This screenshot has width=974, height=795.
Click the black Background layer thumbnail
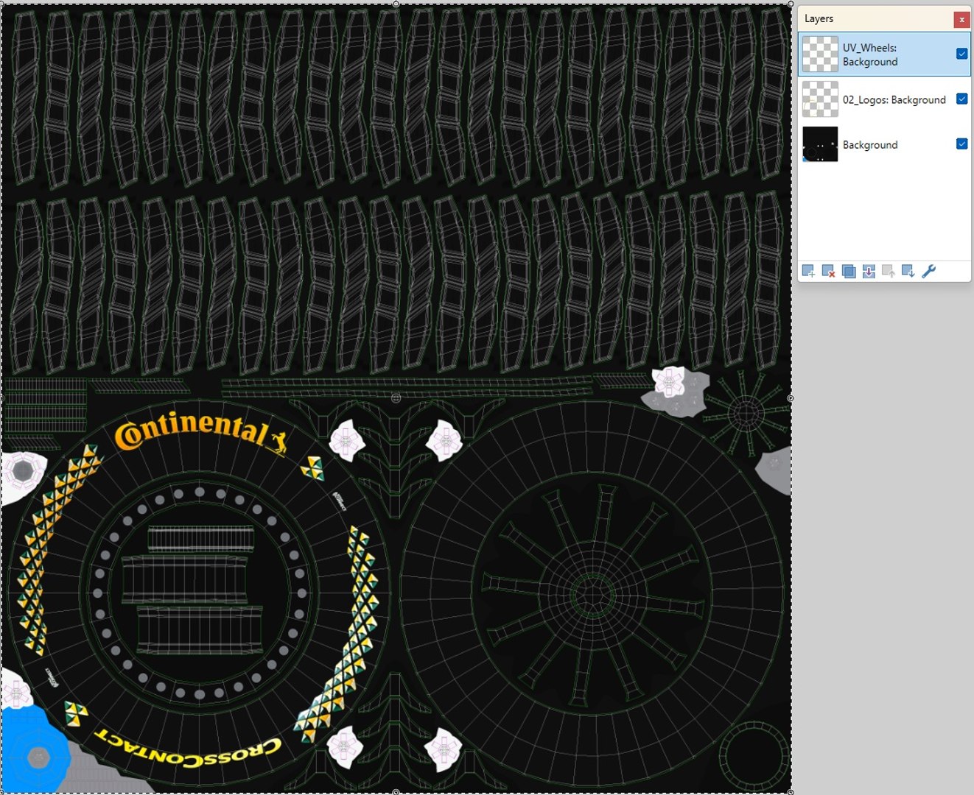click(x=820, y=144)
